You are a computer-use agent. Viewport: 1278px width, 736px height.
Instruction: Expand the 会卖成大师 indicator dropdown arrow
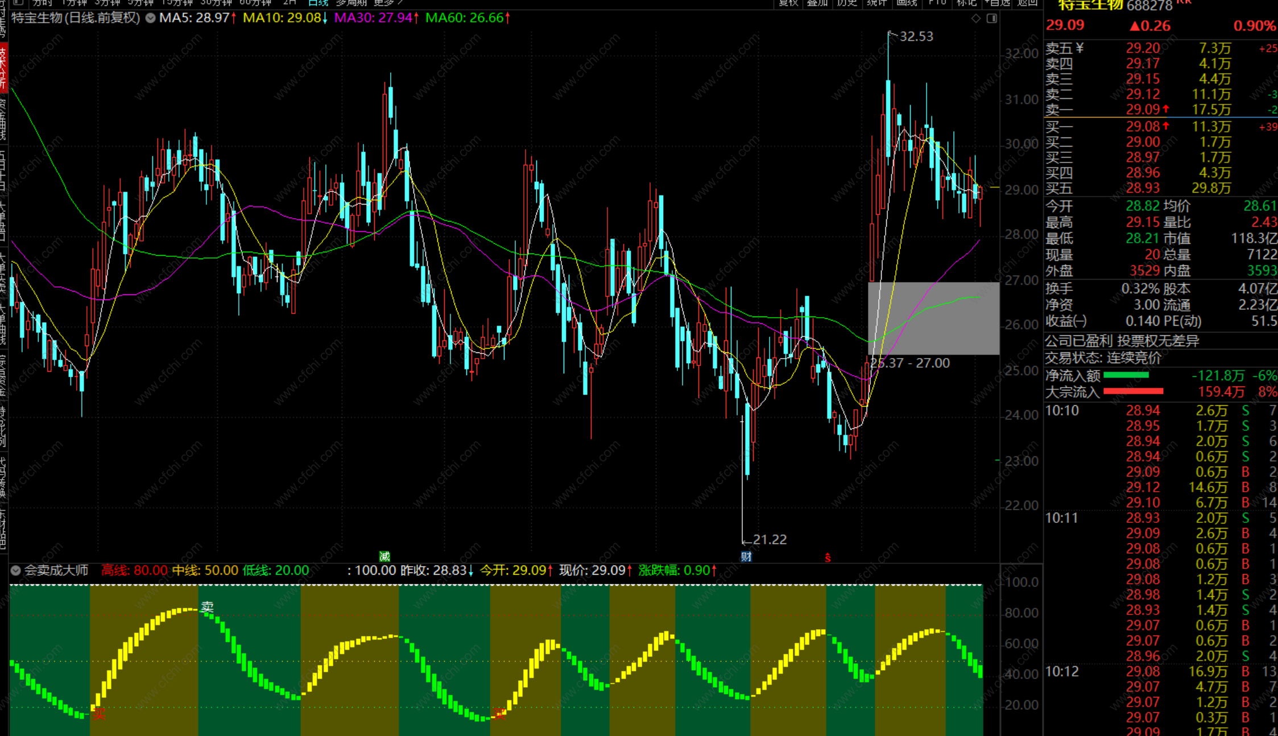tap(16, 571)
